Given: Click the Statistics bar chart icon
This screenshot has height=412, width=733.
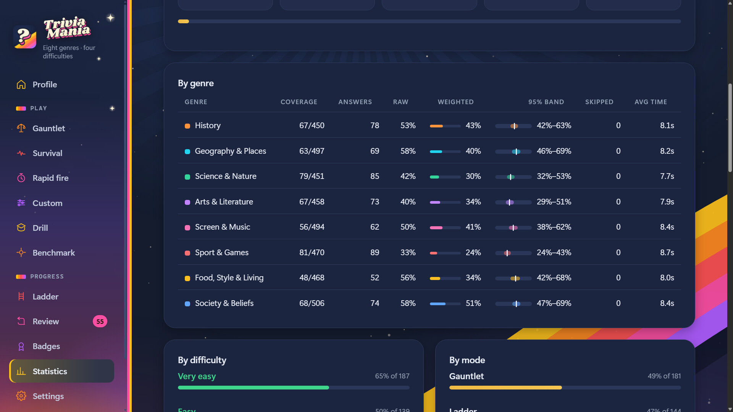Looking at the screenshot, I should [x=21, y=371].
